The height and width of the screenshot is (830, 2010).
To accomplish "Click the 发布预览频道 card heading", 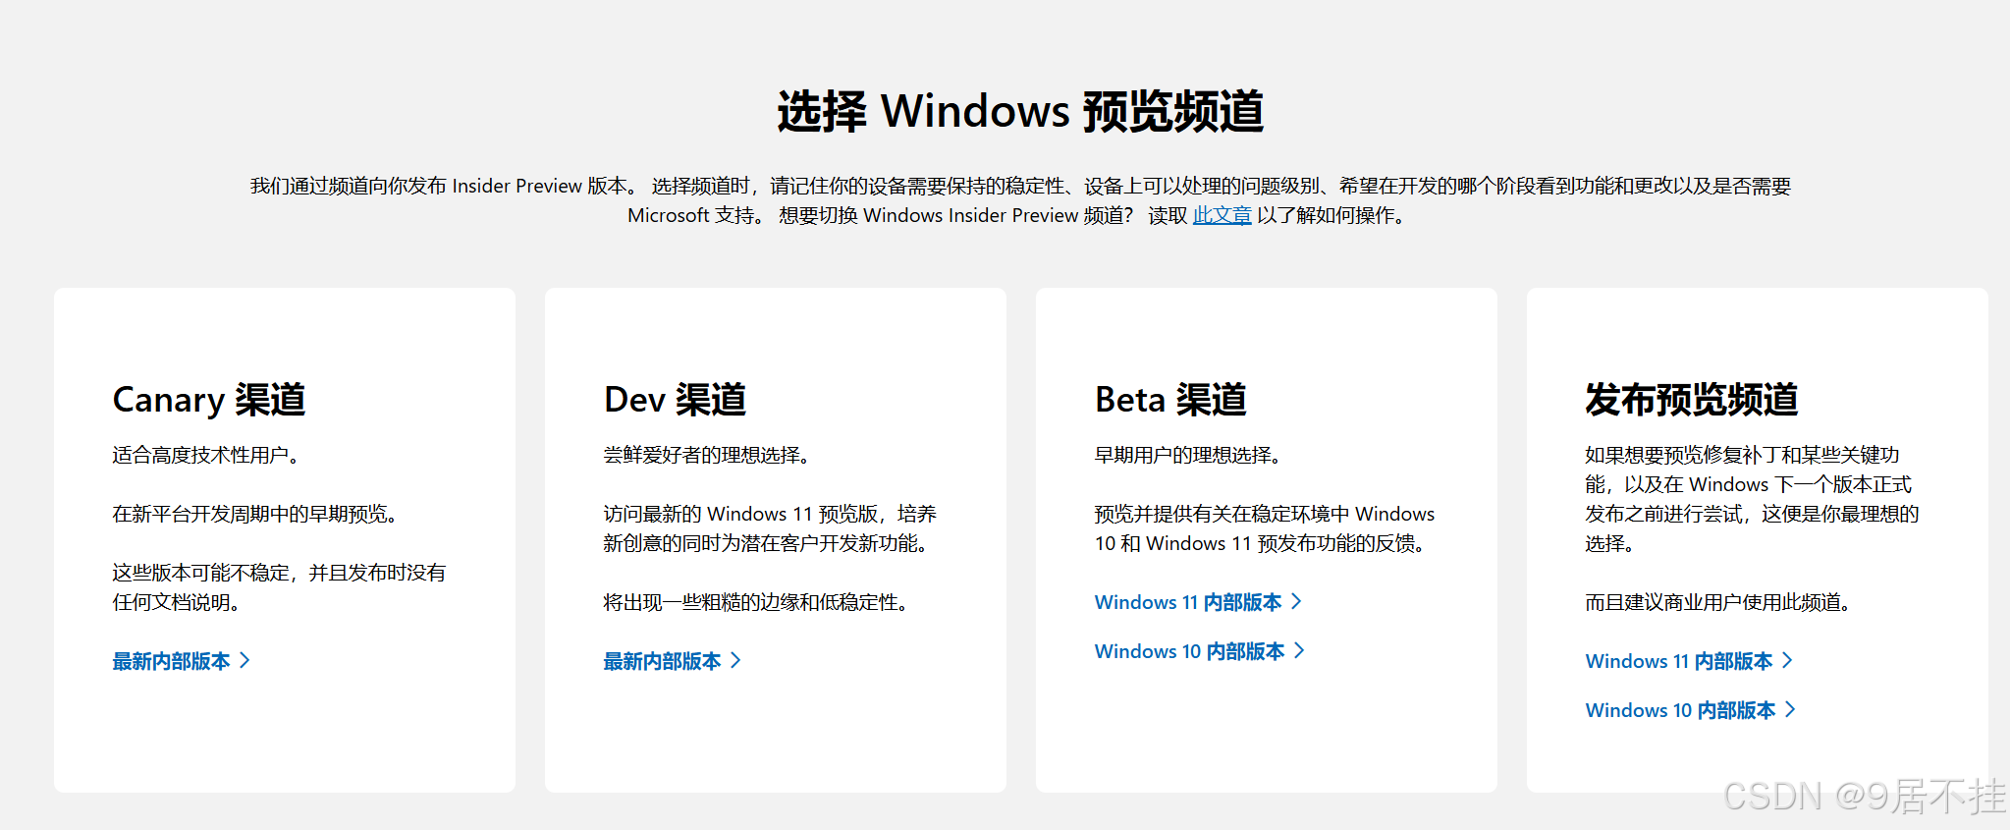I will pos(1692,400).
